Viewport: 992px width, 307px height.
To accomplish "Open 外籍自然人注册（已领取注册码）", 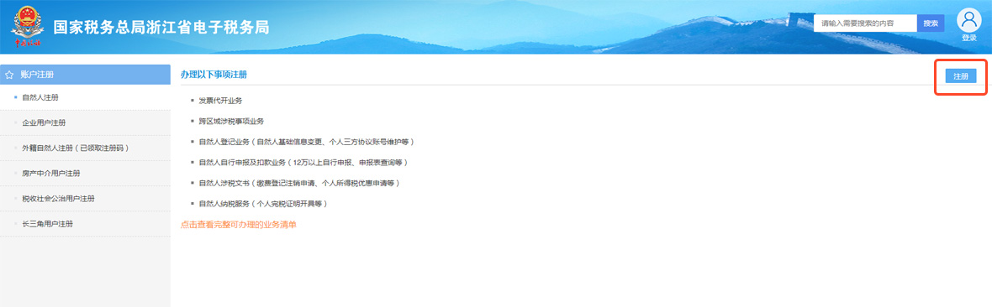I will 85,148.
